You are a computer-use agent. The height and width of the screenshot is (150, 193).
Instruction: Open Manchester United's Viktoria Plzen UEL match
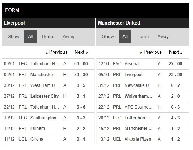coord(143,140)
